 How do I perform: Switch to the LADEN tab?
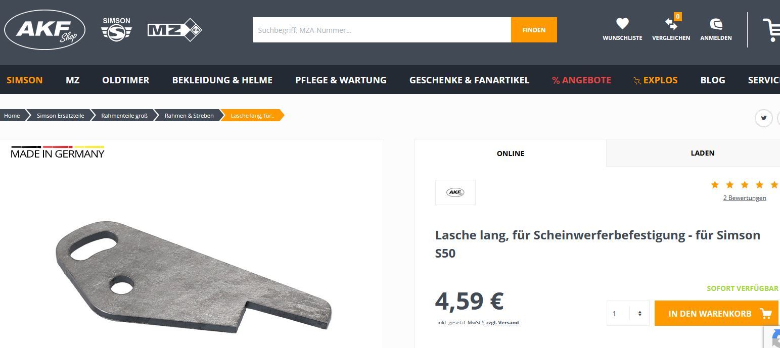(702, 153)
